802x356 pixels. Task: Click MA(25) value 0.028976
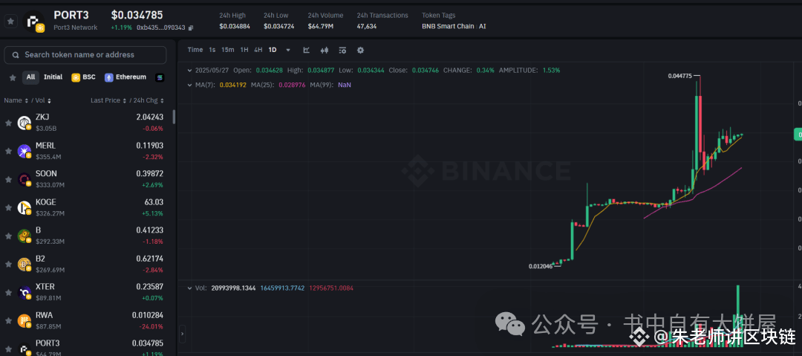pos(292,85)
